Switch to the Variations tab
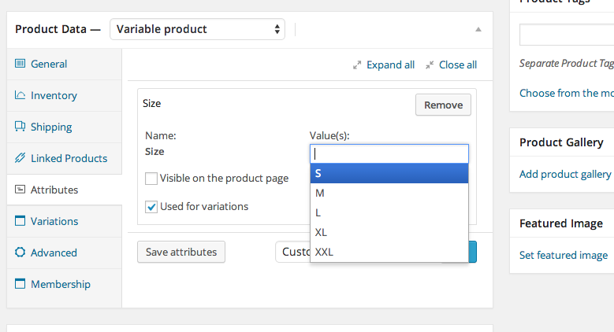 coord(64,221)
